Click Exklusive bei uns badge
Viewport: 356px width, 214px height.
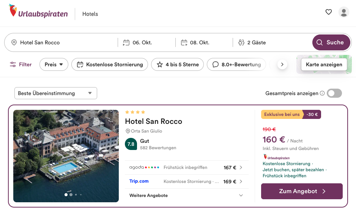coord(282,114)
